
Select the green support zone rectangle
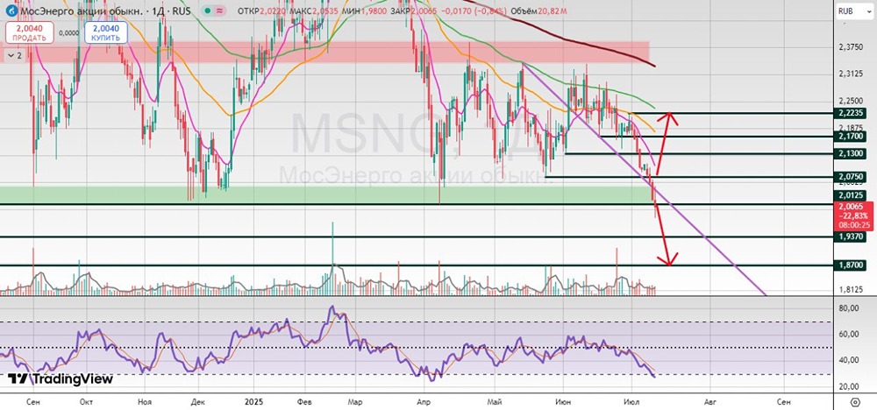(324, 194)
